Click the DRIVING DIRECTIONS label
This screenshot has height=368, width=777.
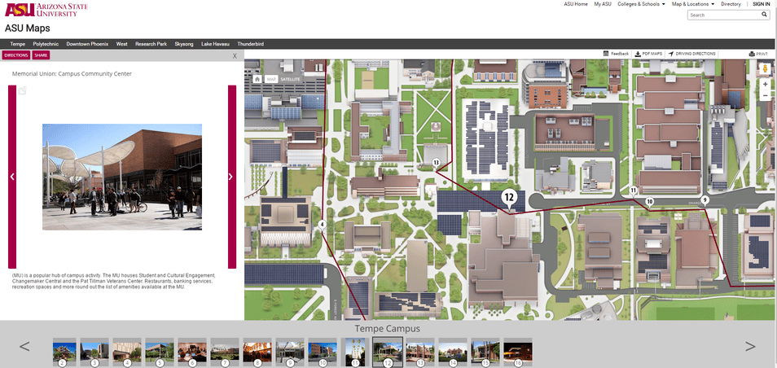coord(696,54)
